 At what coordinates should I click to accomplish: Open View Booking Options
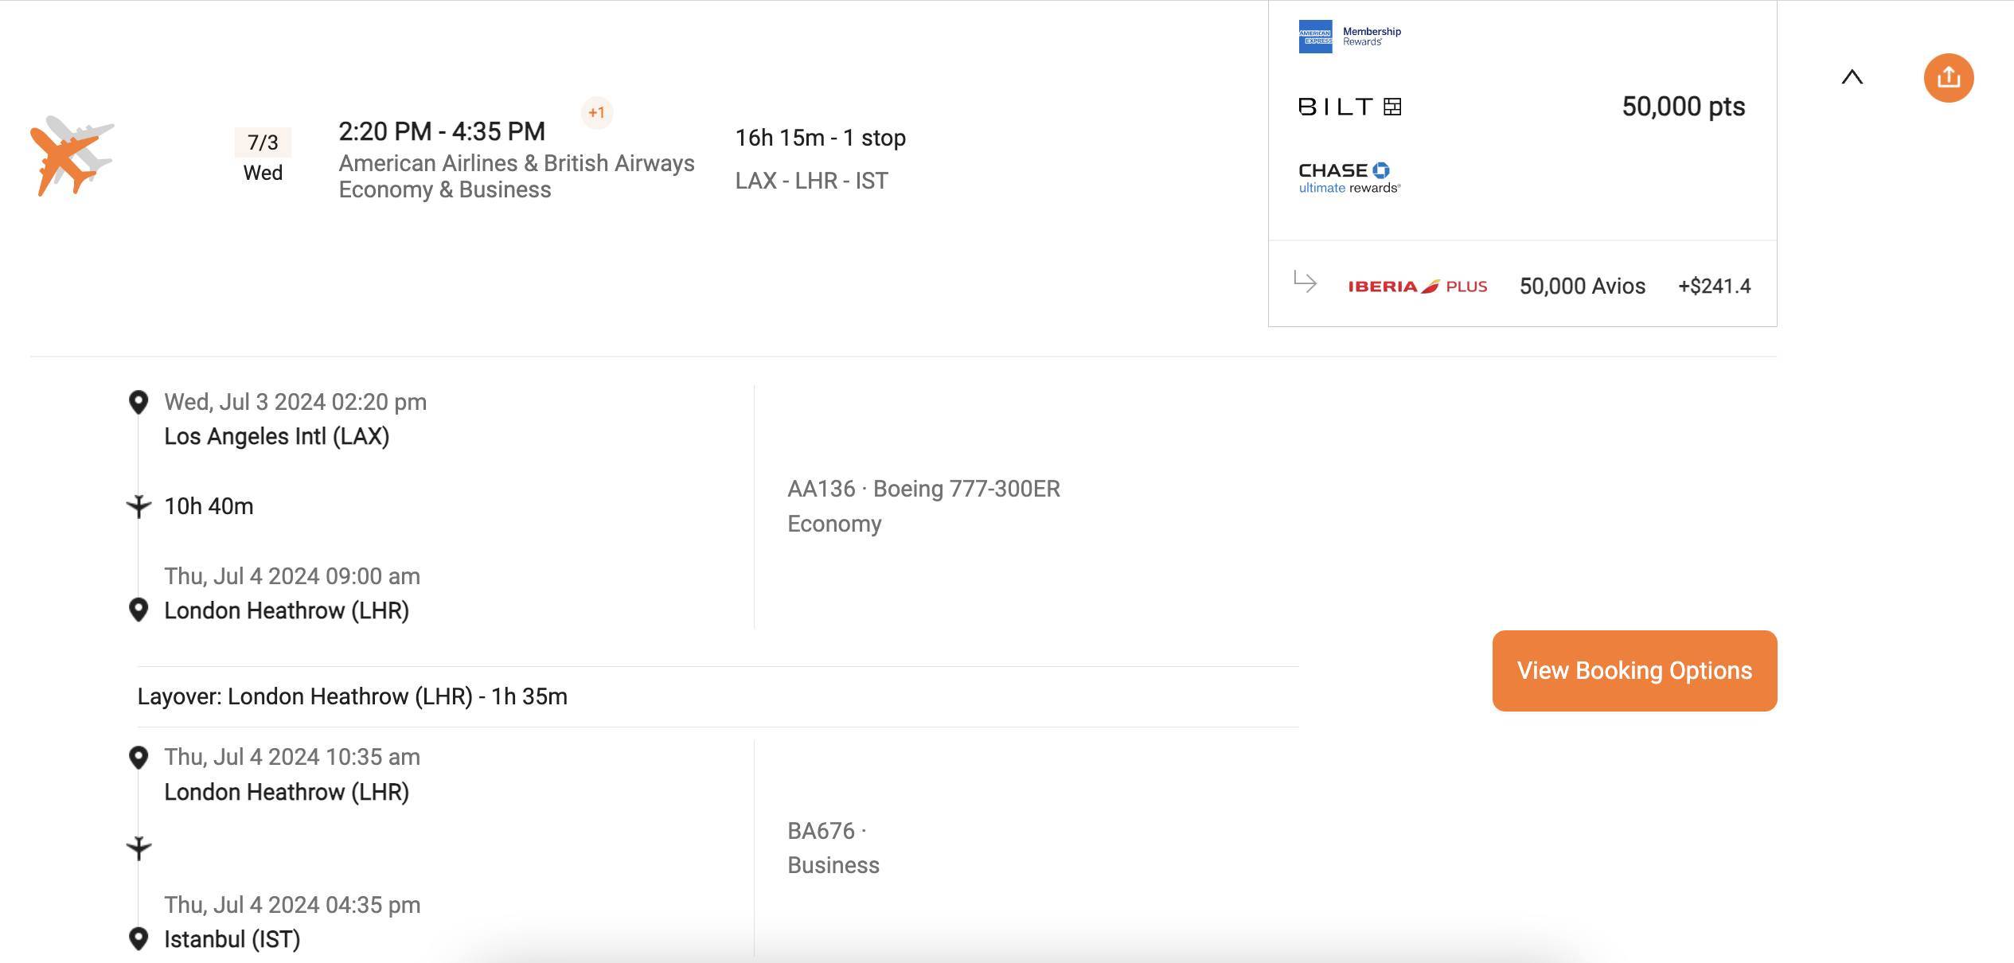click(1634, 671)
